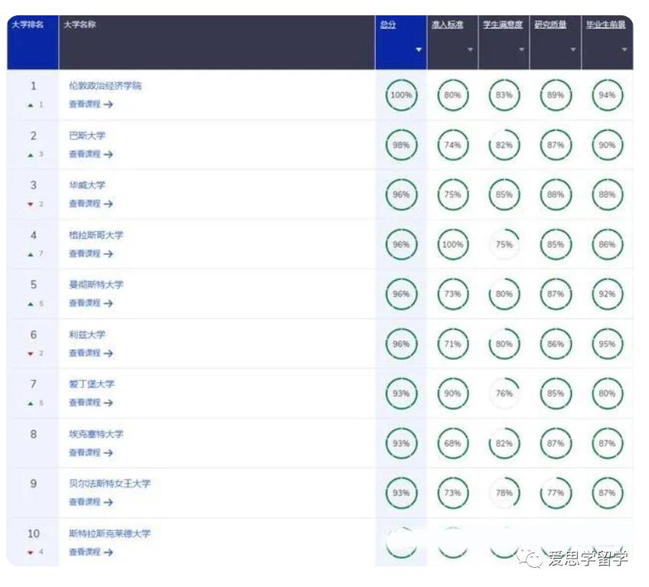Open the 贝尔法斯特女王大学 university link
This screenshot has width=649, height=587.
click(109, 484)
